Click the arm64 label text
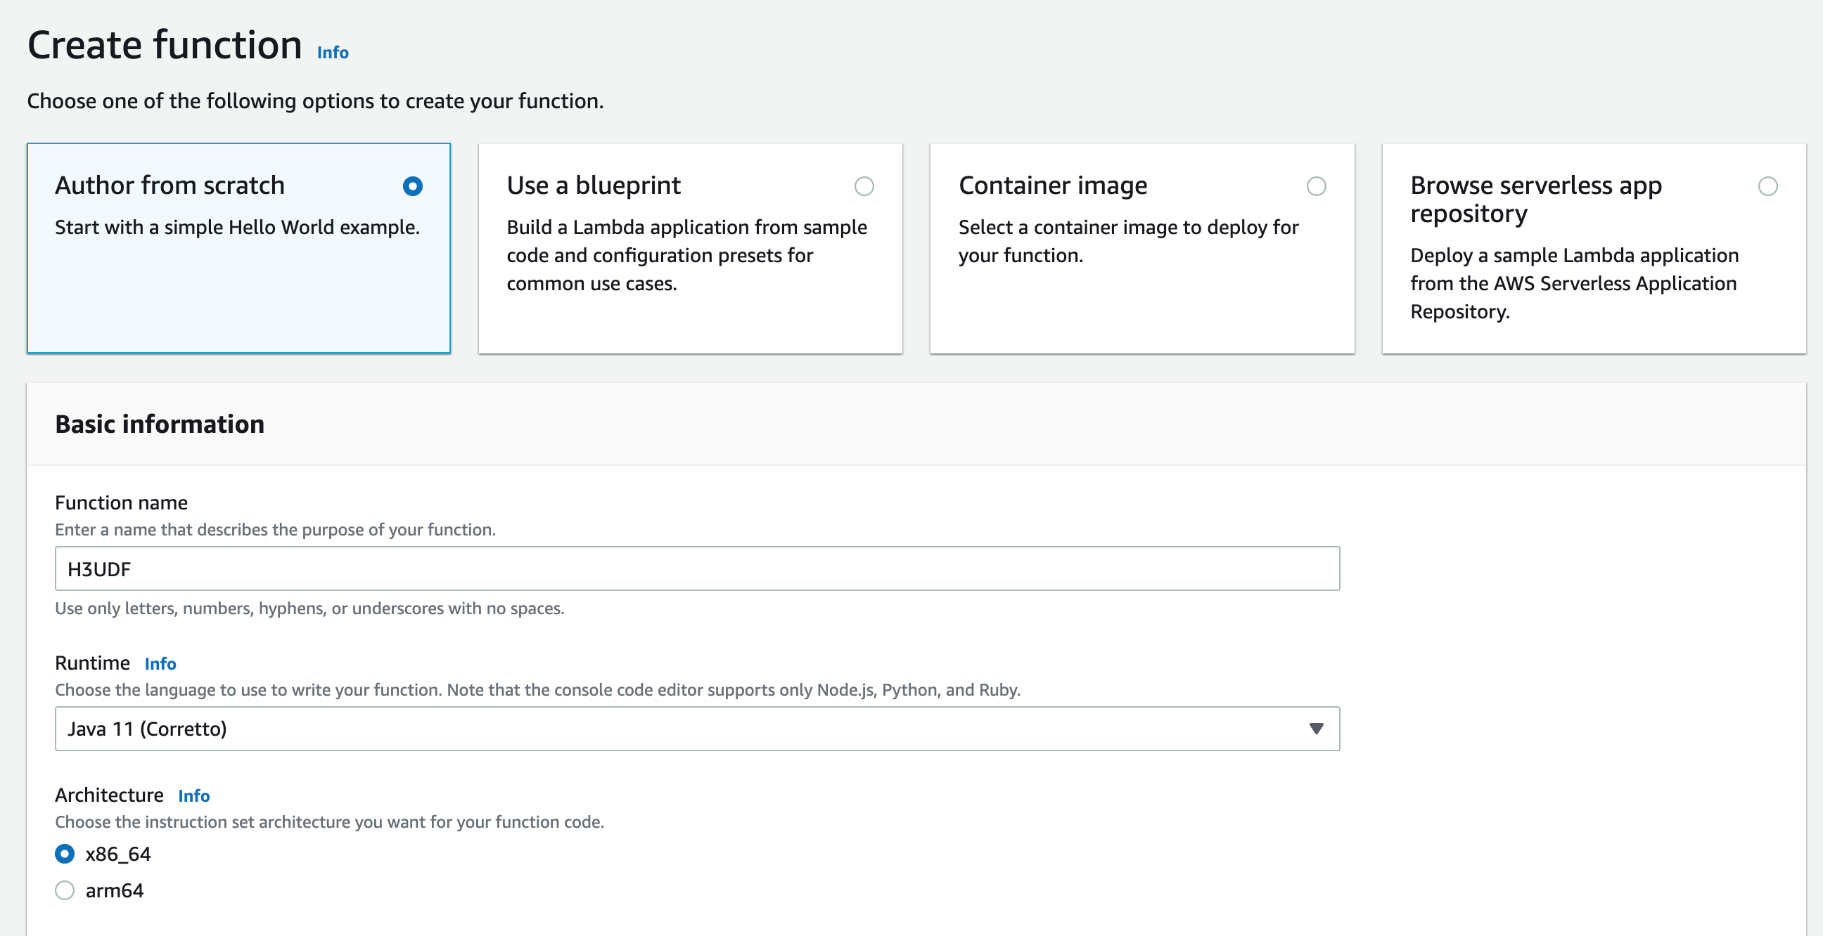 coord(115,890)
